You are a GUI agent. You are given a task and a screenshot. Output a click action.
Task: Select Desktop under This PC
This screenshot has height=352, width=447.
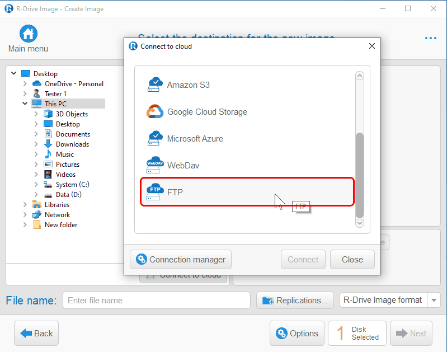point(68,124)
